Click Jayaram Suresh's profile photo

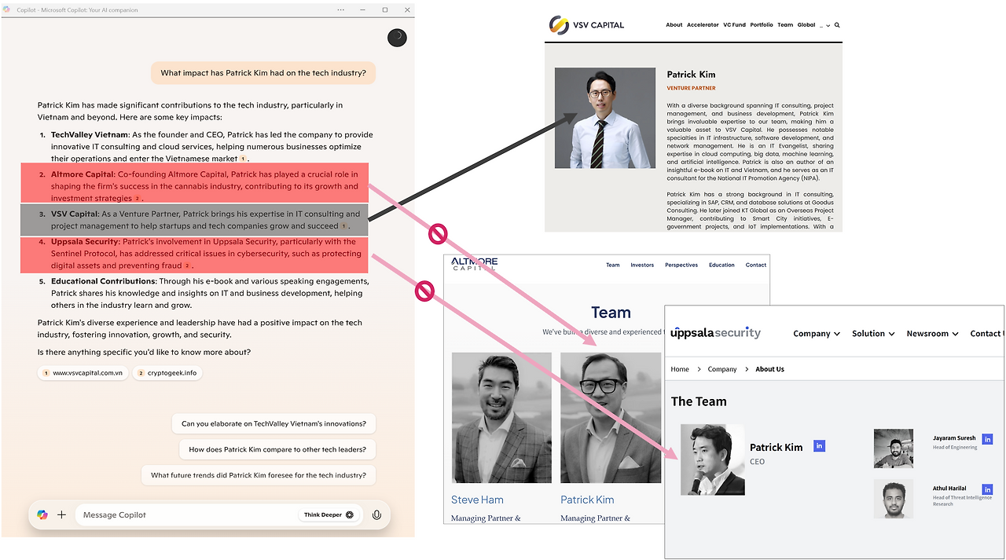coord(894,448)
